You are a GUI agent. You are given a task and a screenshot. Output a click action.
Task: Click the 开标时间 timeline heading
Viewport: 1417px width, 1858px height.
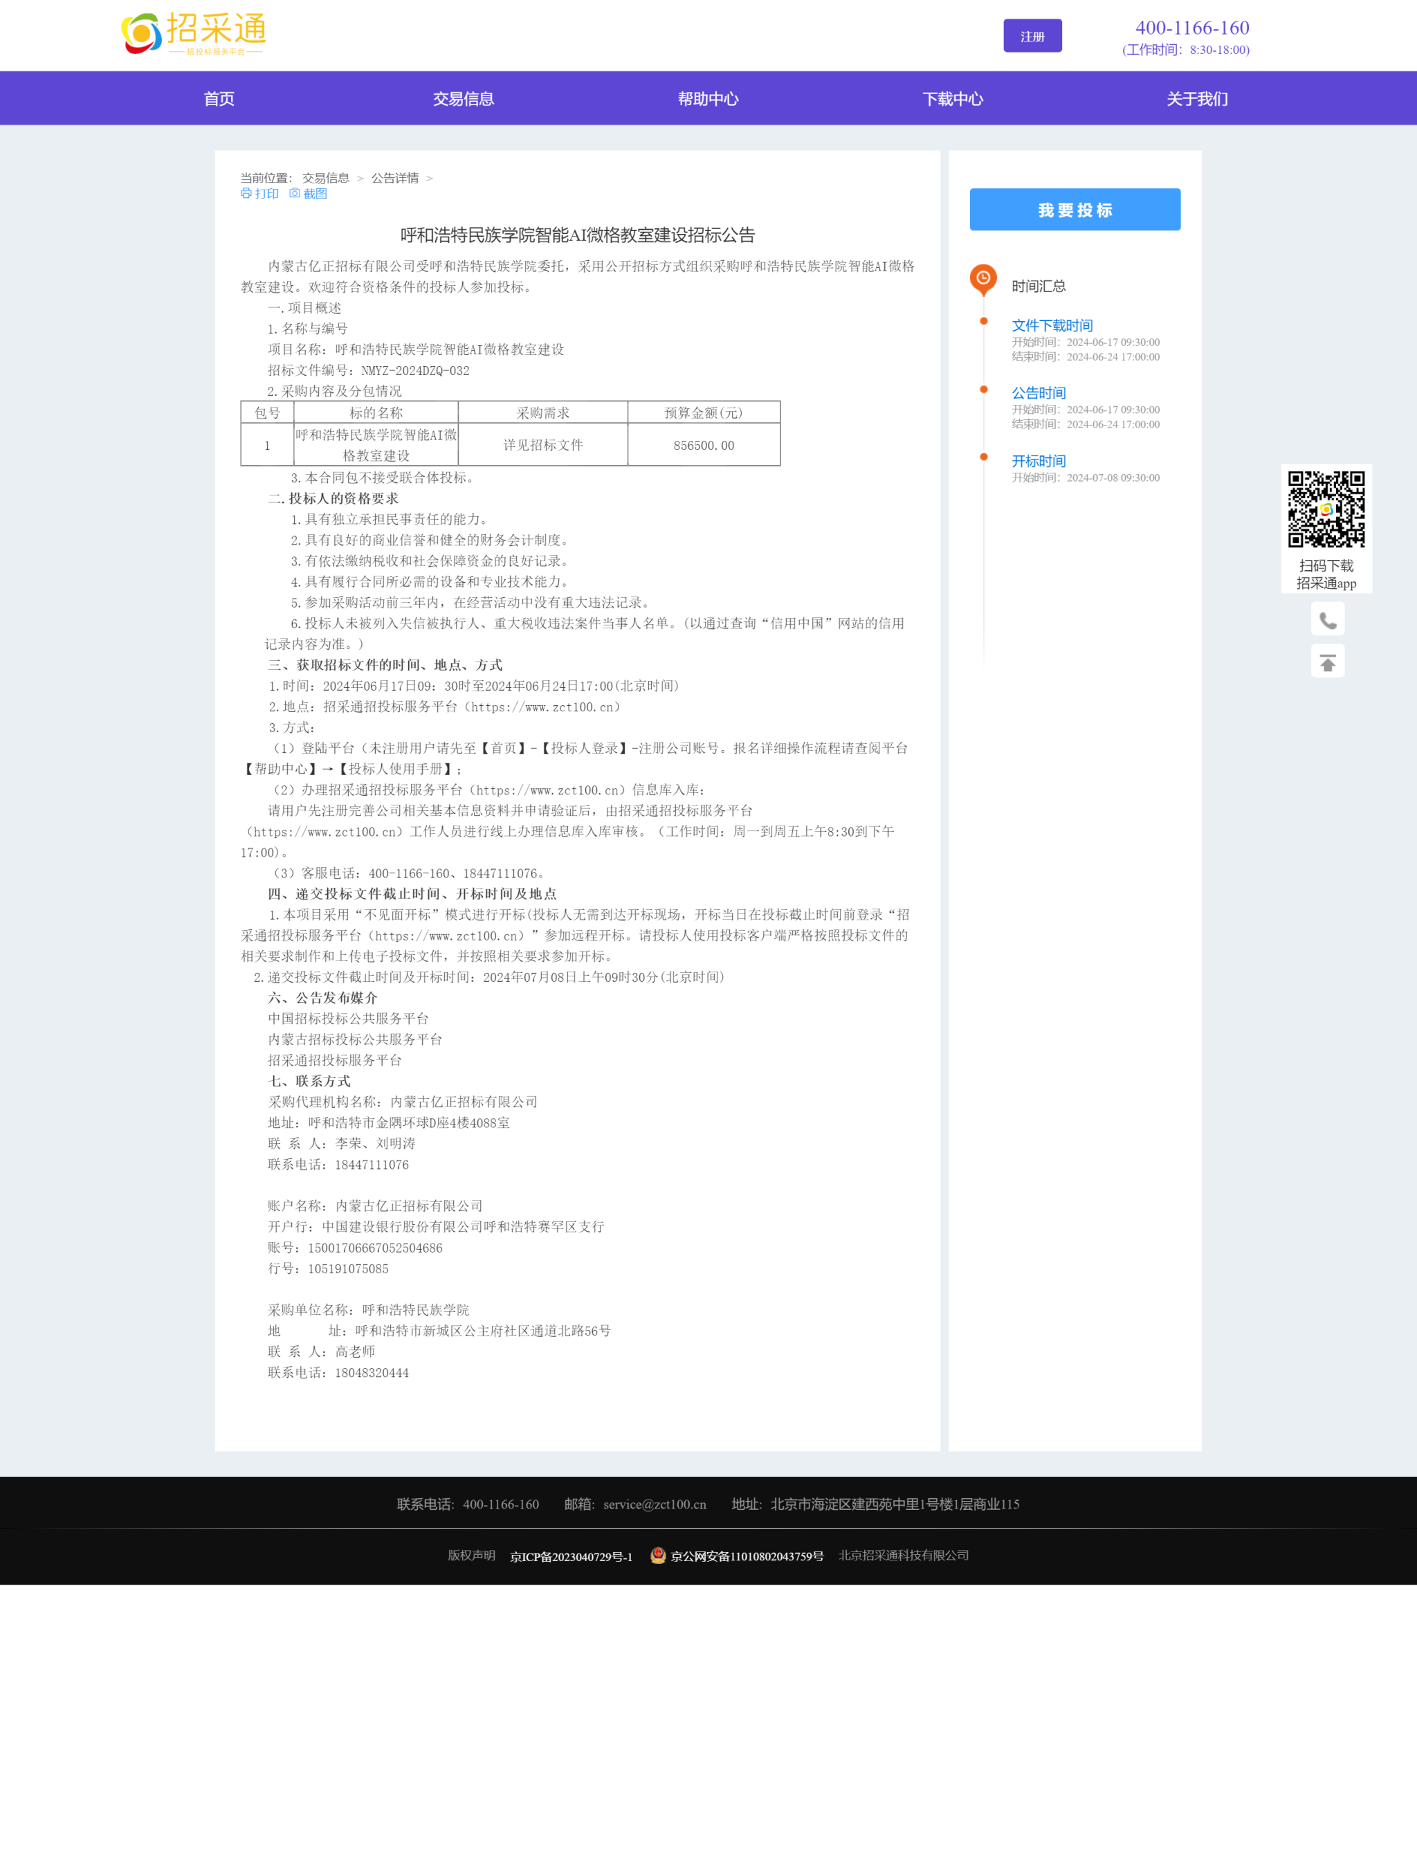click(x=1039, y=462)
